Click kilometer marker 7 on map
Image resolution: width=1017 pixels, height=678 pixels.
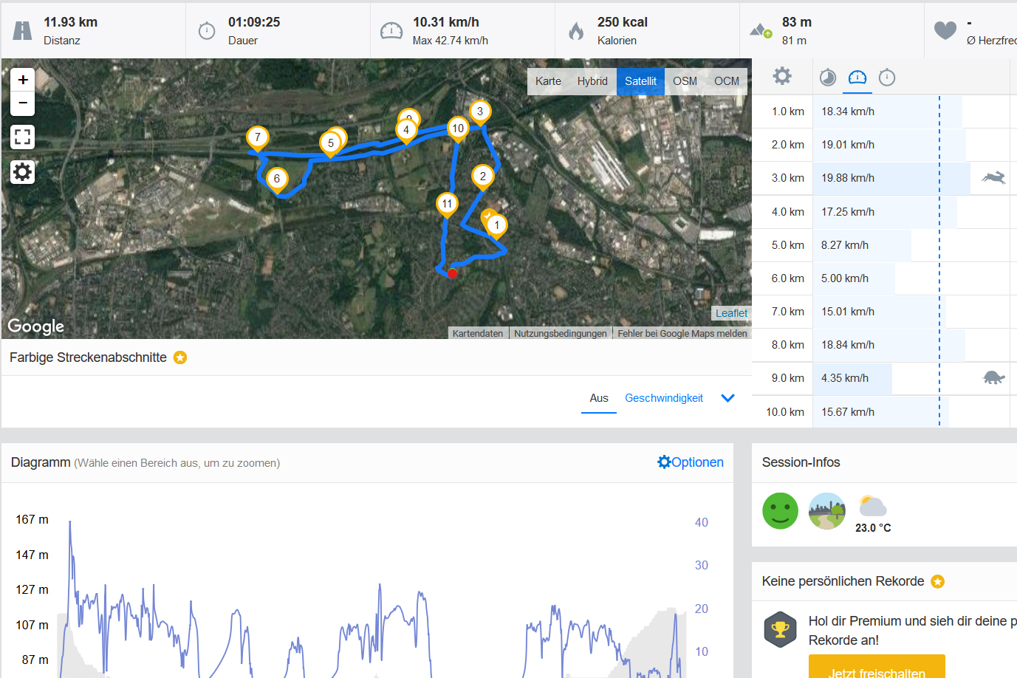[258, 138]
